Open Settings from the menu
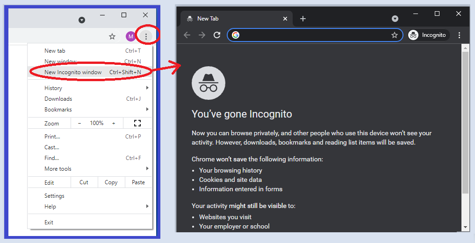Viewport: 475px width, 243px height. point(90,196)
